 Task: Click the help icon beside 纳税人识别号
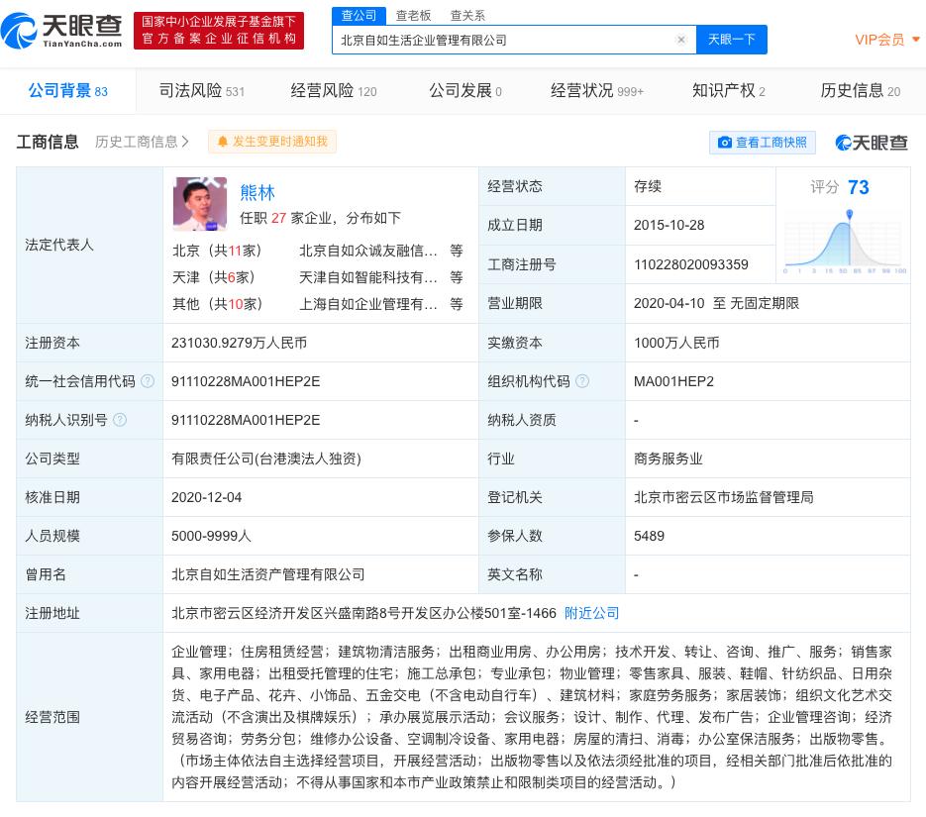120,420
